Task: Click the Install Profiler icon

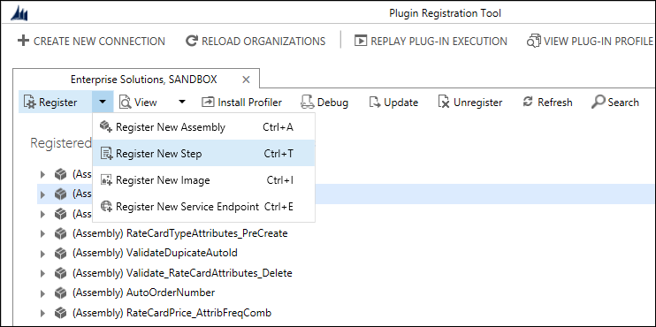Action: [x=208, y=102]
